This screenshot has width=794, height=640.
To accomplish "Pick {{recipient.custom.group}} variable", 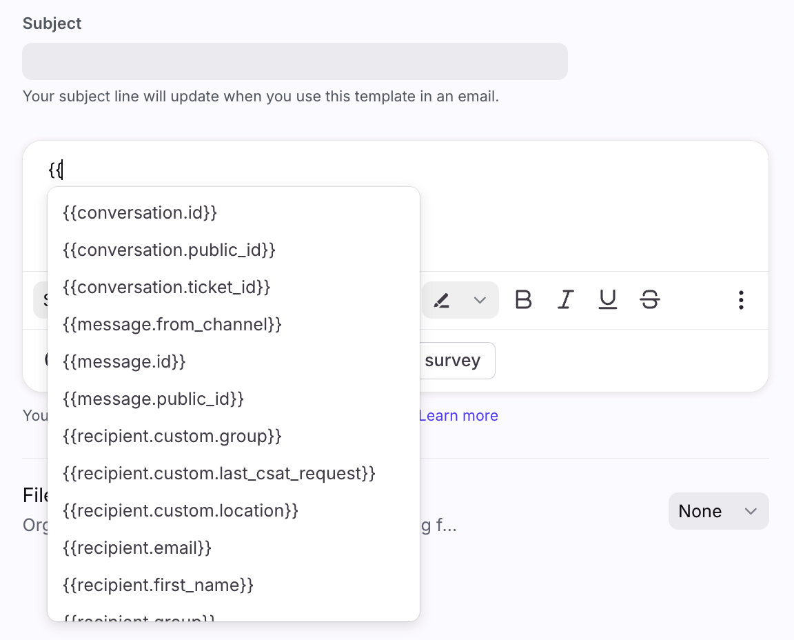I will (x=172, y=436).
